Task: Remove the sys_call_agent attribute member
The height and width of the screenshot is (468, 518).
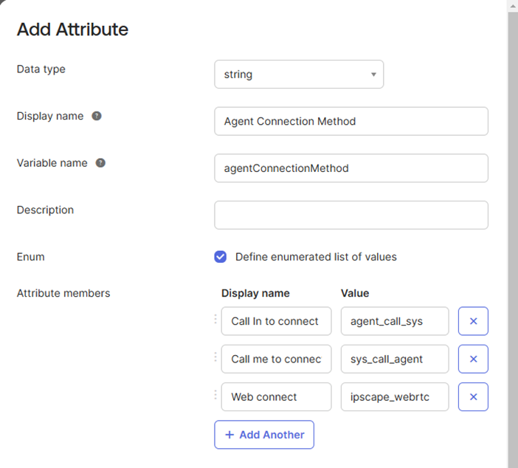Action: click(473, 359)
